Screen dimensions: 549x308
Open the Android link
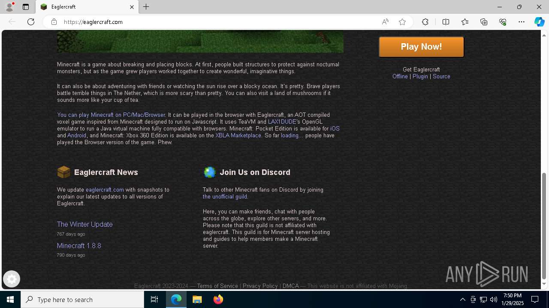pos(77,135)
